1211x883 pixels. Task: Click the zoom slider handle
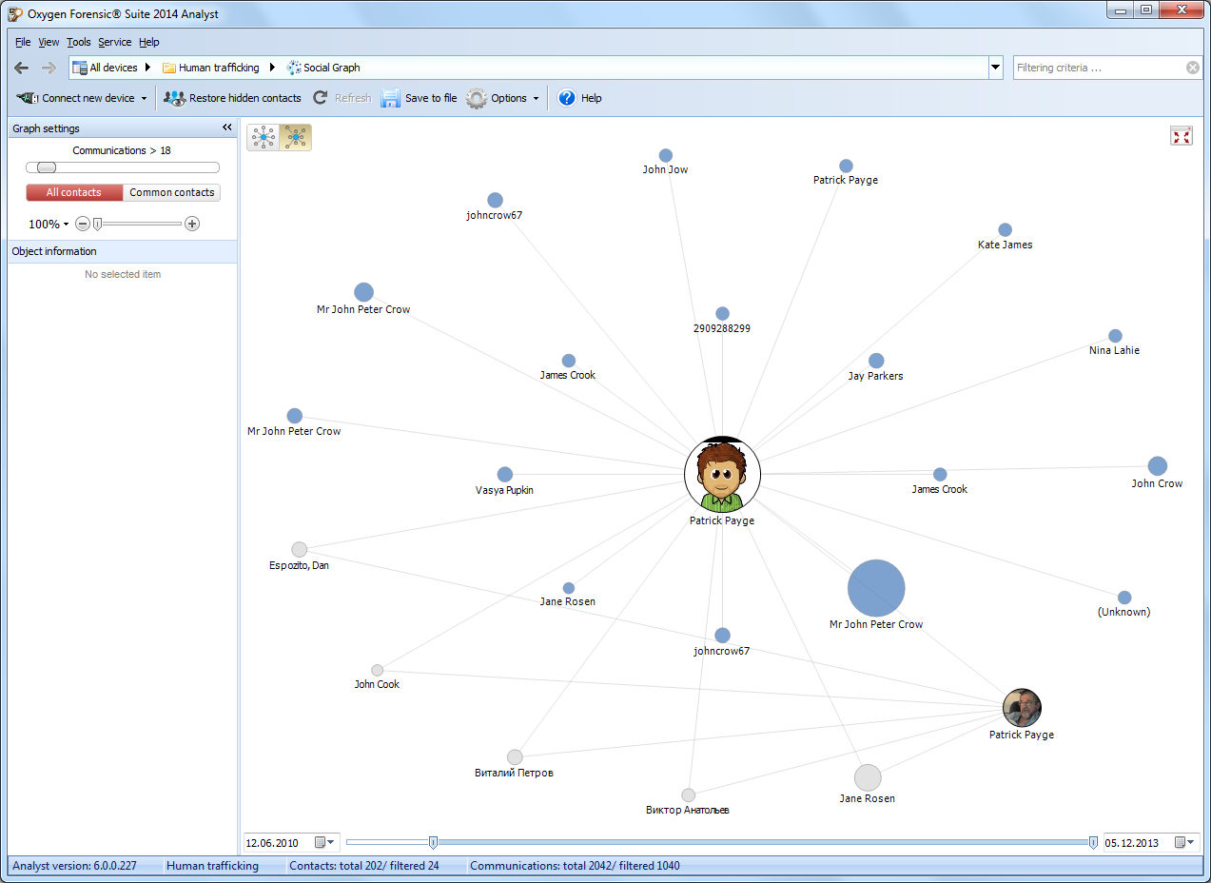(x=97, y=224)
